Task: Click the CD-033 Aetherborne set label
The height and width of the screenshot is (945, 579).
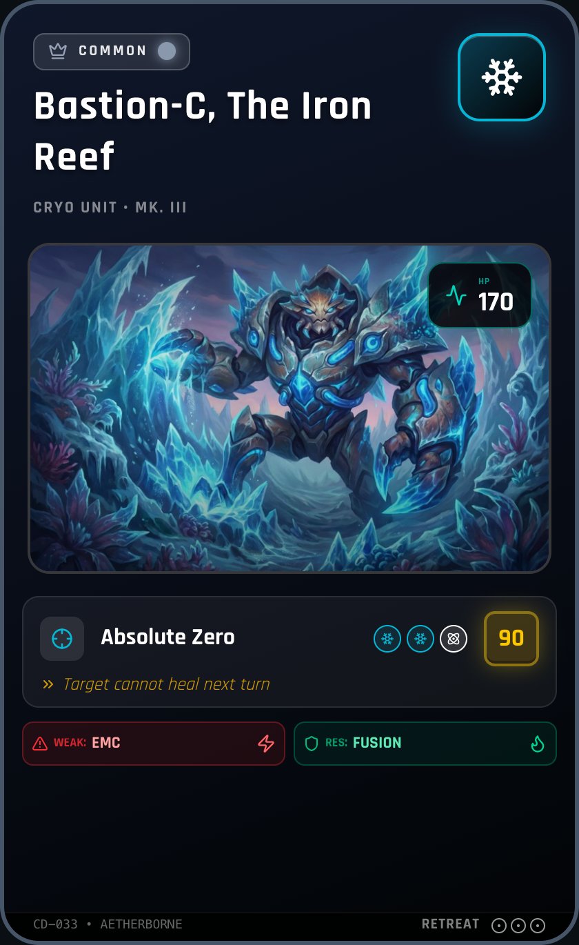Action: click(x=108, y=924)
